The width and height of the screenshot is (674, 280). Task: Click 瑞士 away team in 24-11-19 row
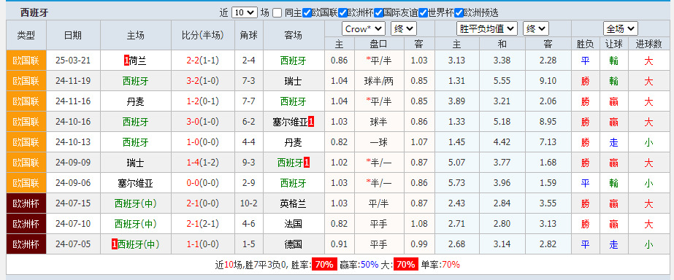pos(293,81)
